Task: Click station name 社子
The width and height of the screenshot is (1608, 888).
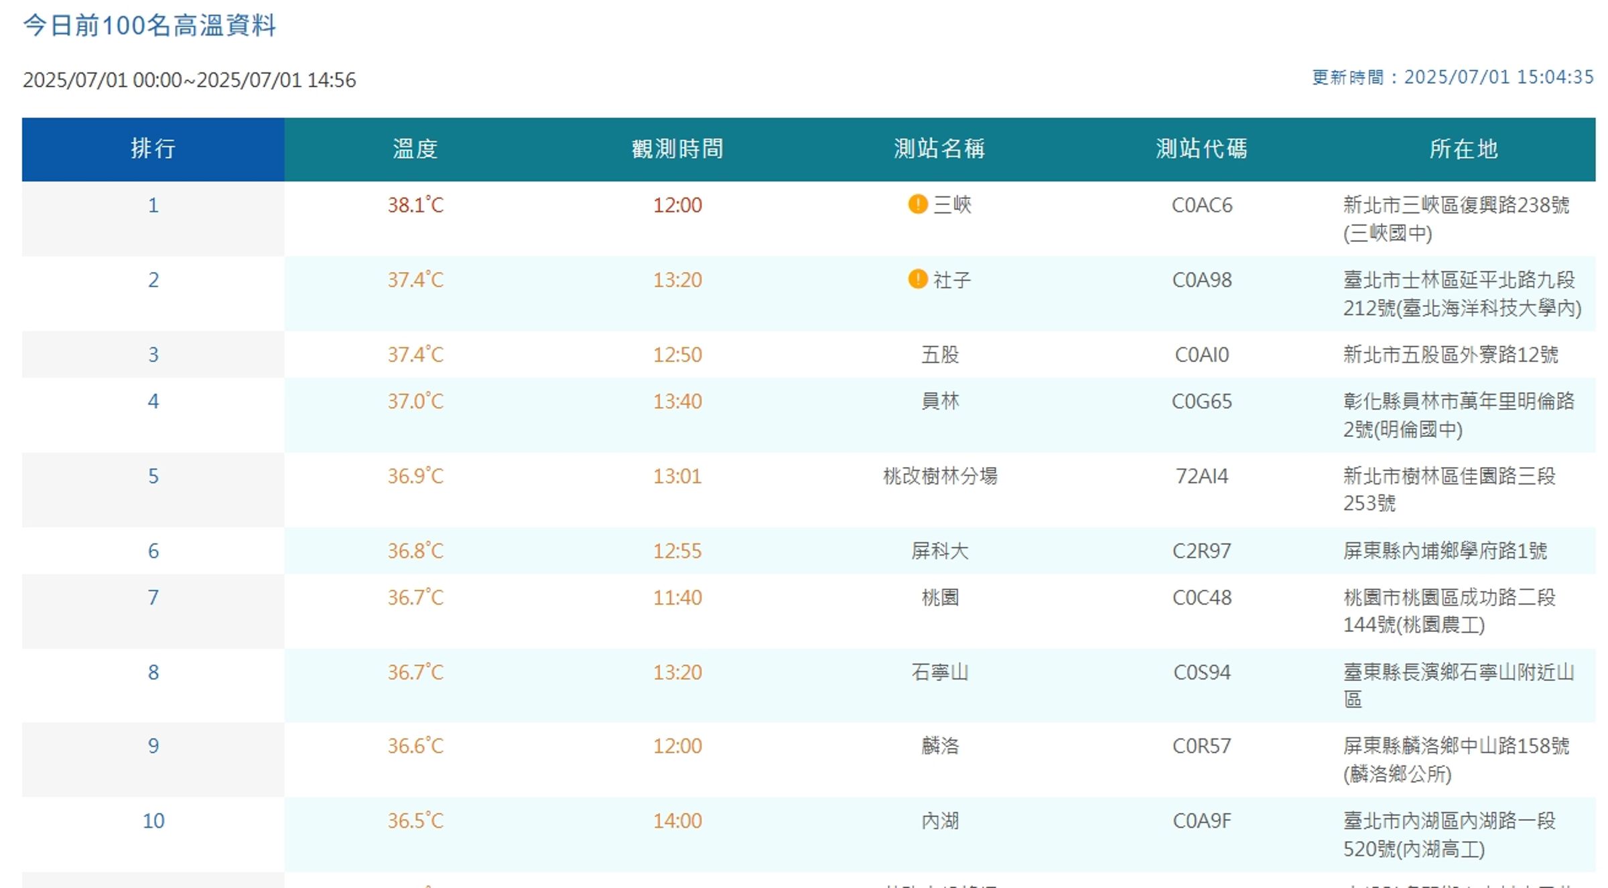Action: click(952, 280)
